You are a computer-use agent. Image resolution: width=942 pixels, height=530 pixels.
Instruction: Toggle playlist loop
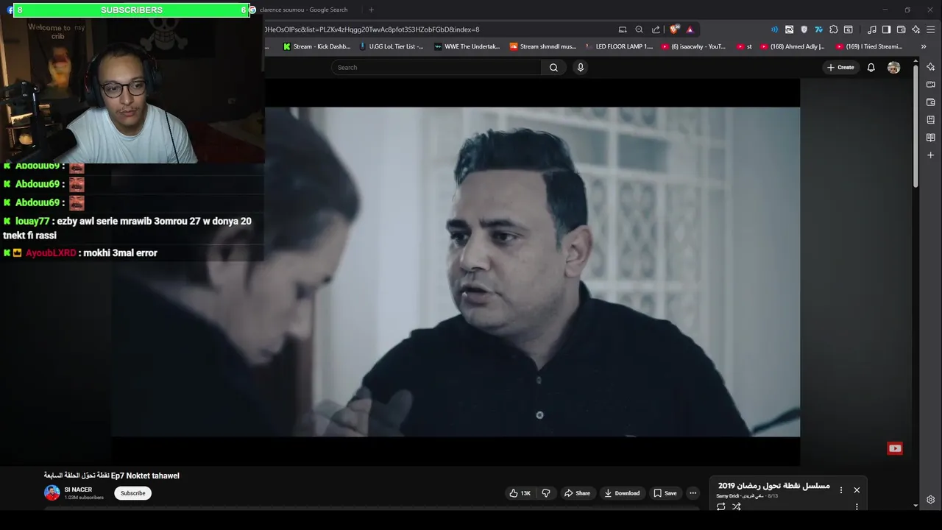[720, 506]
